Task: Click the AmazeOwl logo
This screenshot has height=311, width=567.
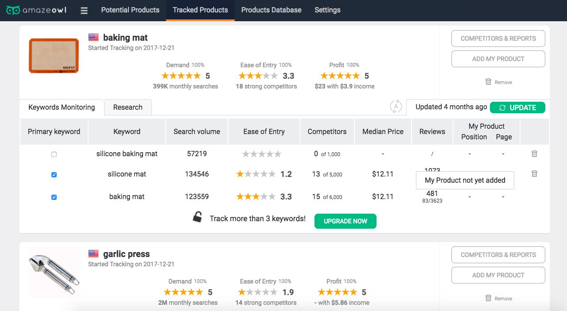Action: (x=36, y=10)
